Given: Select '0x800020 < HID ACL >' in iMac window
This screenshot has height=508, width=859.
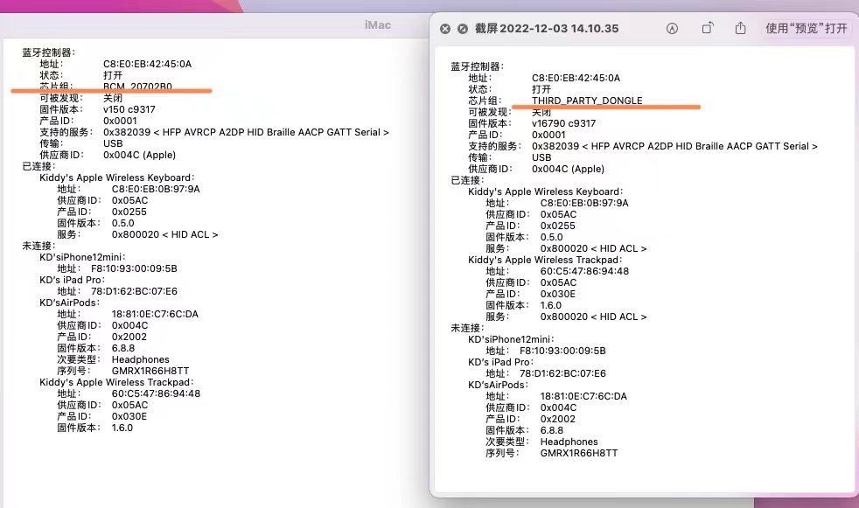Looking at the screenshot, I should coord(165,235).
